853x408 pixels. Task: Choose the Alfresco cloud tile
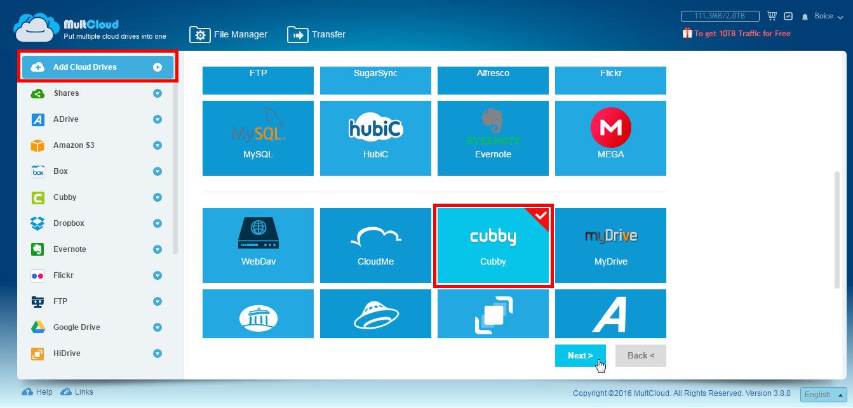pyautogui.click(x=493, y=79)
